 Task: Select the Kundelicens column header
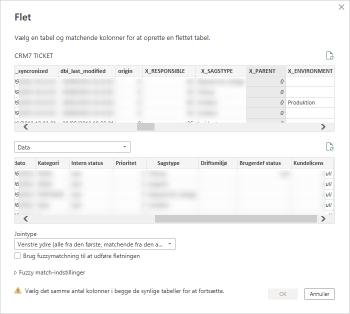(x=312, y=163)
